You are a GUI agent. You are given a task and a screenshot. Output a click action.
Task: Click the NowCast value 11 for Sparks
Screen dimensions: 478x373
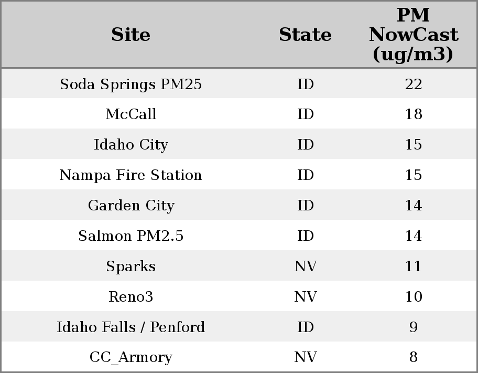coord(413,267)
